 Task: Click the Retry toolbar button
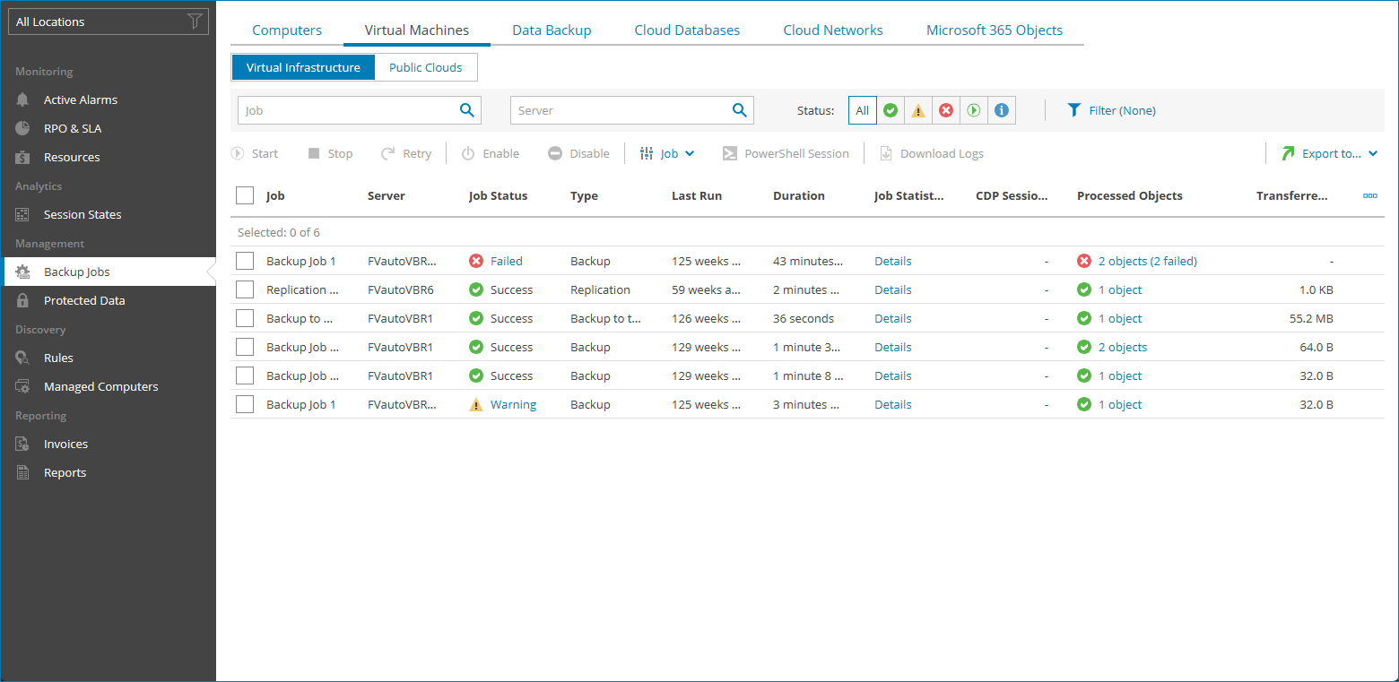pyautogui.click(x=406, y=153)
